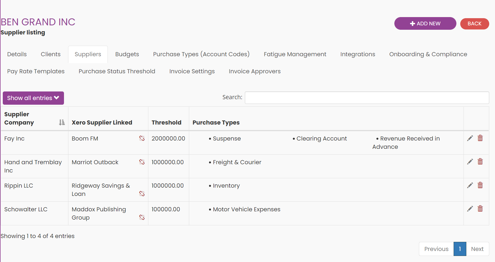Unlink Ridgeway Savings & Loan Xero supplier

pos(142,194)
